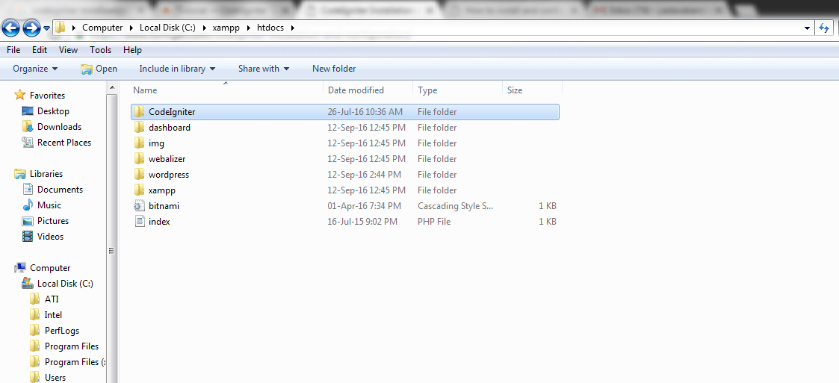The height and width of the screenshot is (383, 839).
Task: Go forward with the Forward arrow button
Action: (x=31, y=28)
